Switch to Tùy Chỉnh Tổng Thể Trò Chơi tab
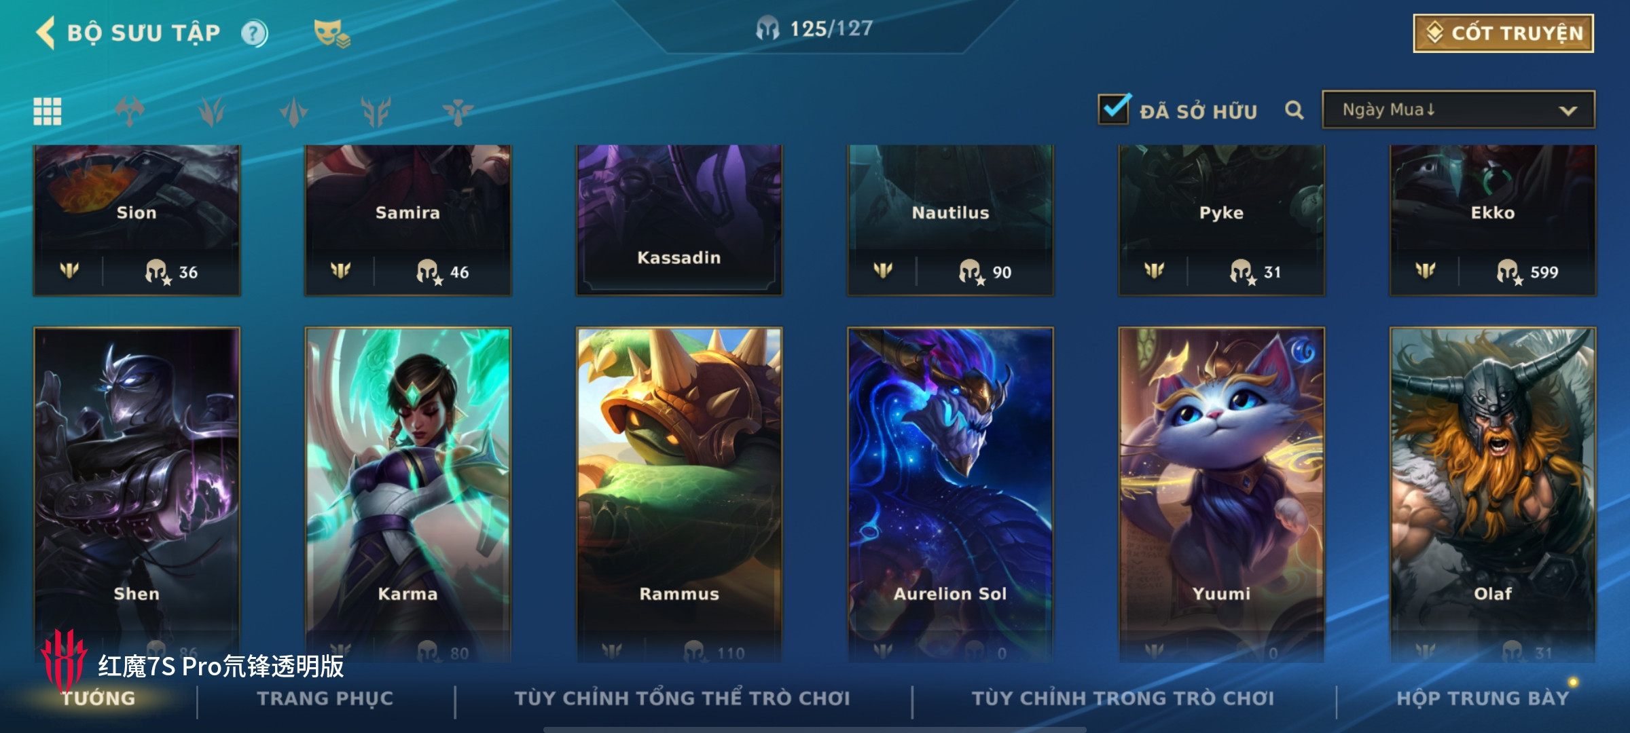1630x733 pixels. click(x=683, y=698)
